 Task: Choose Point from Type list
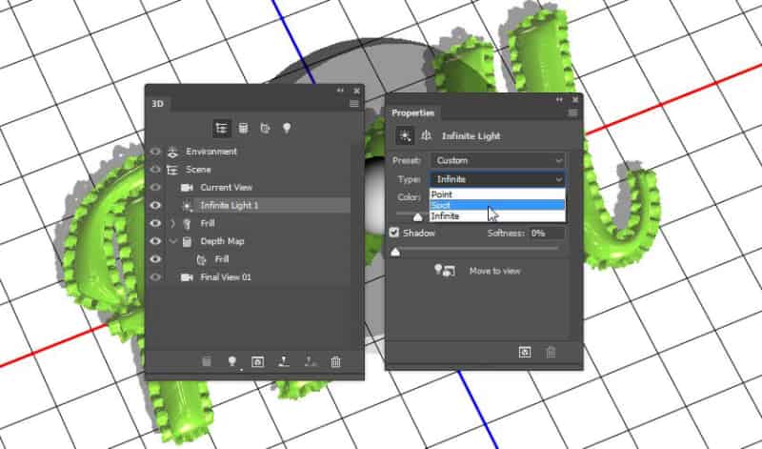coord(497,194)
